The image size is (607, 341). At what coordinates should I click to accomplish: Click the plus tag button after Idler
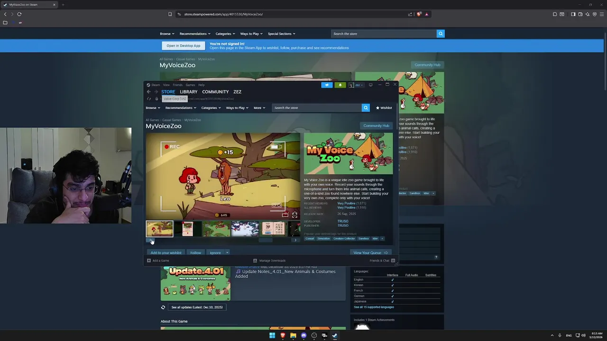point(382,239)
